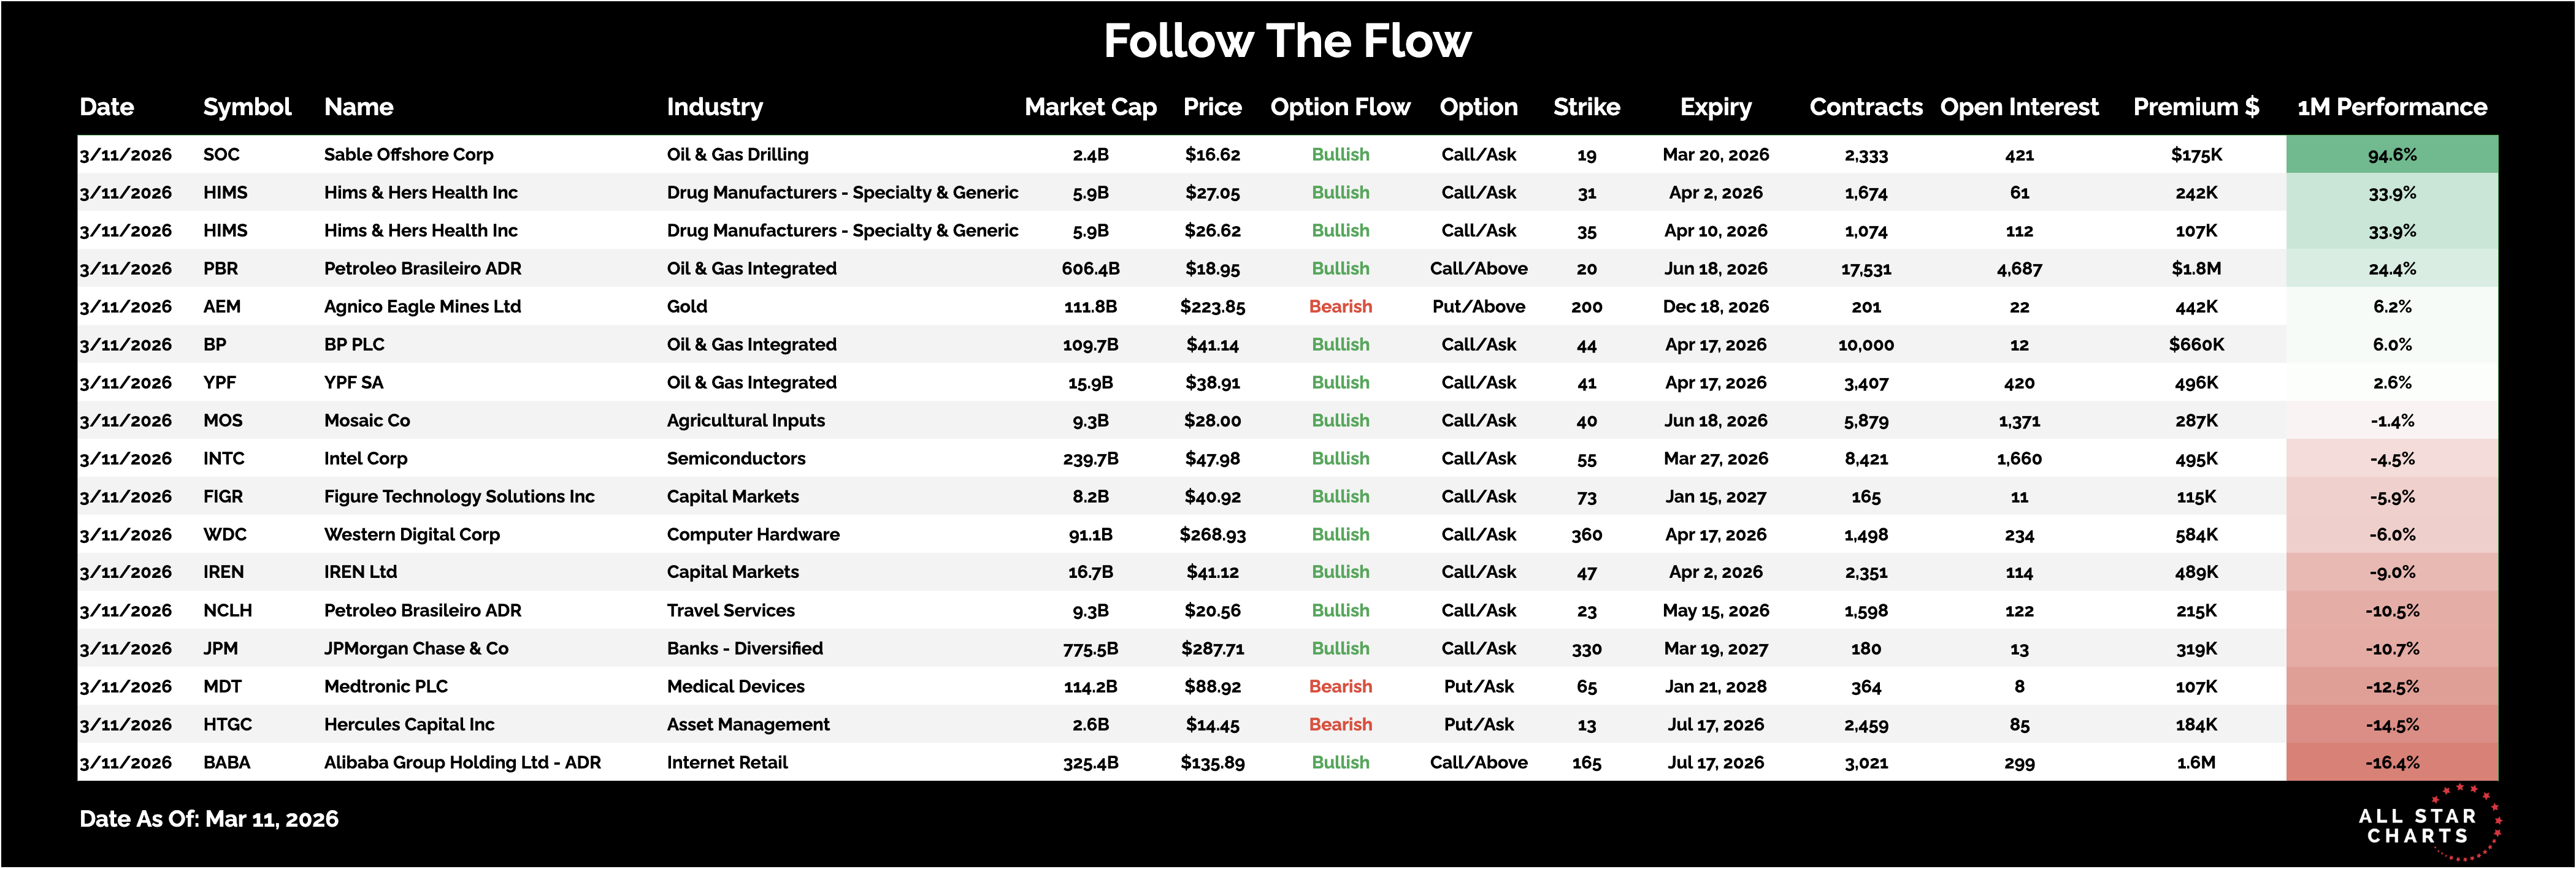Select the Western Digital Corp name
Viewport: 2576px width, 869px height.
pos(411,534)
